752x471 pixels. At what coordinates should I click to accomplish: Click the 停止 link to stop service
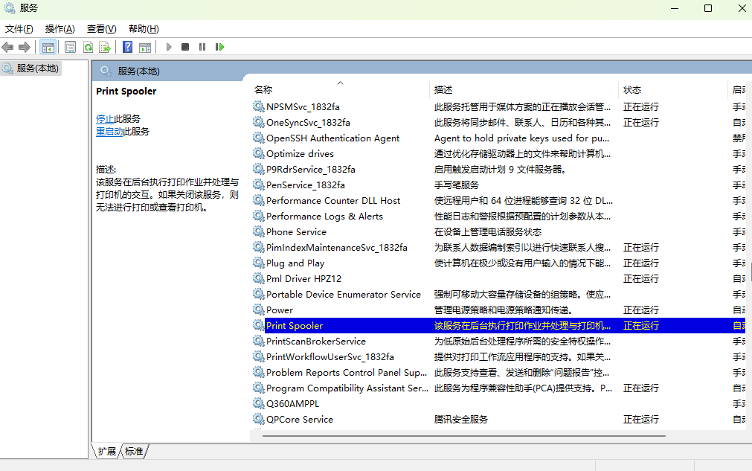pos(105,118)
